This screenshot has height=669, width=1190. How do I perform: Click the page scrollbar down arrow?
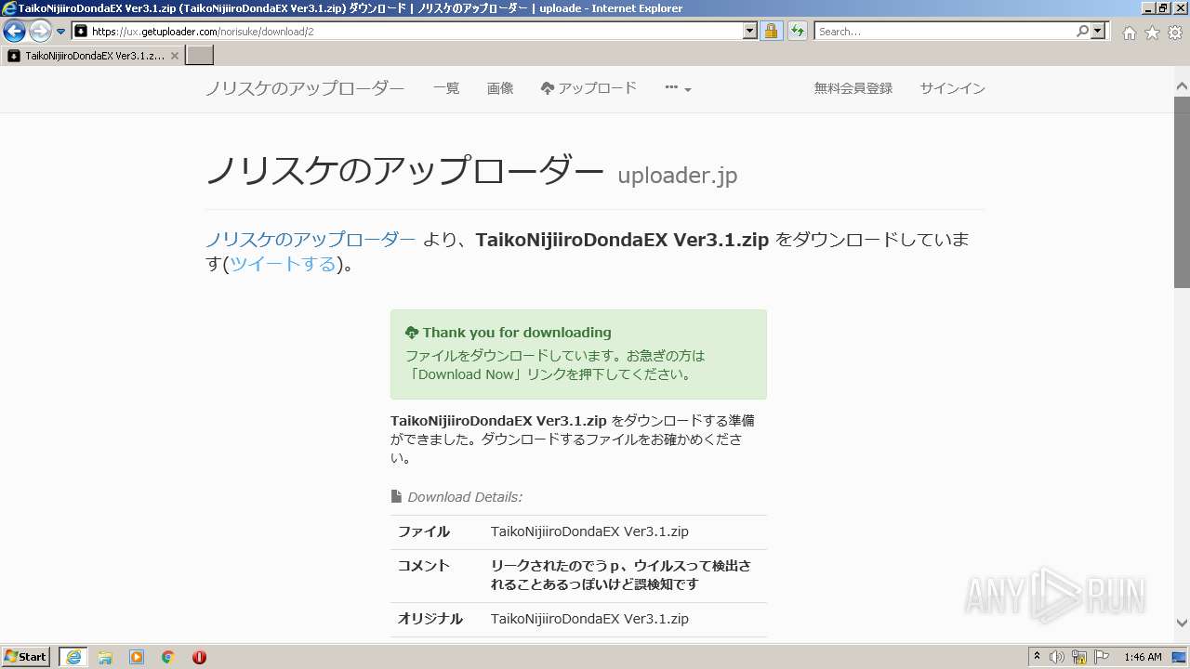pyautogui.click(x=1182, y=623)
